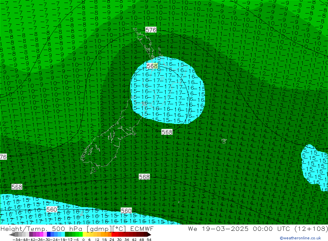Click the 576 contour label above North Island

(x=151, y=30)
